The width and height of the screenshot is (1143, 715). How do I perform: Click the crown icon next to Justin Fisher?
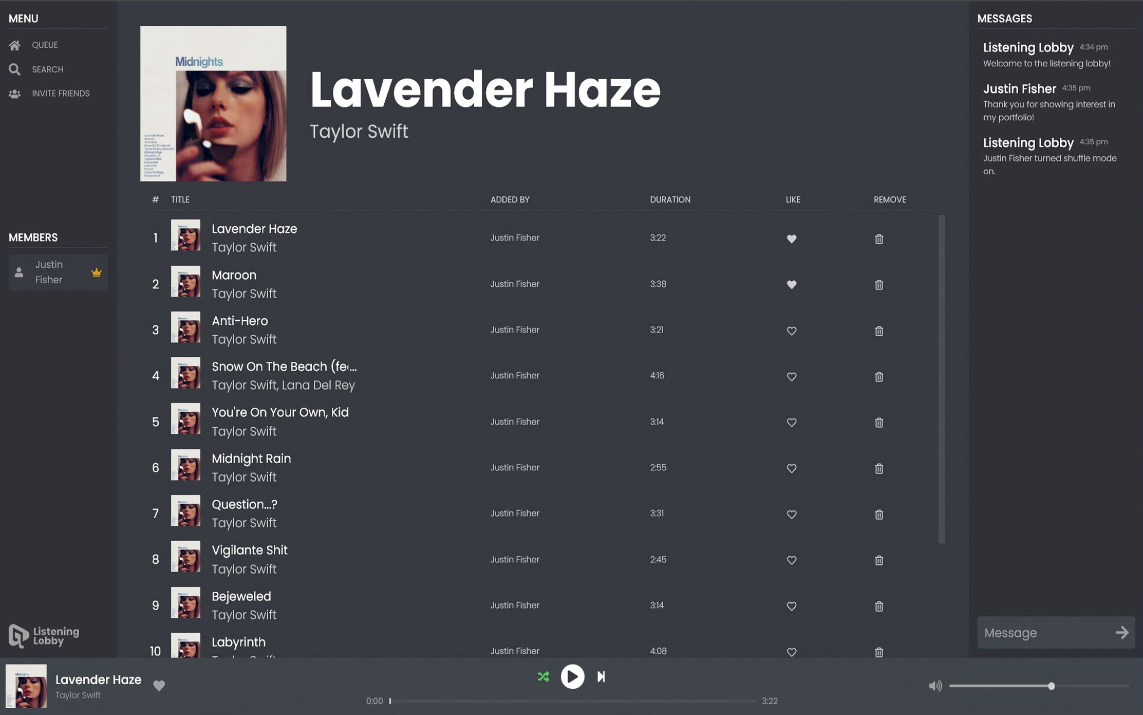(96, 272)
